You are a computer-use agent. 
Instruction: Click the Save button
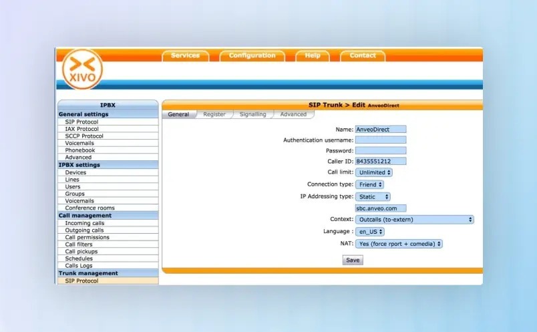point(353,260)
